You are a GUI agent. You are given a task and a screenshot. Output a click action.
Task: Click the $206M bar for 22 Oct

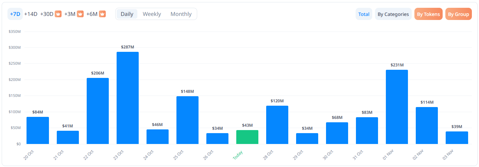98,111
